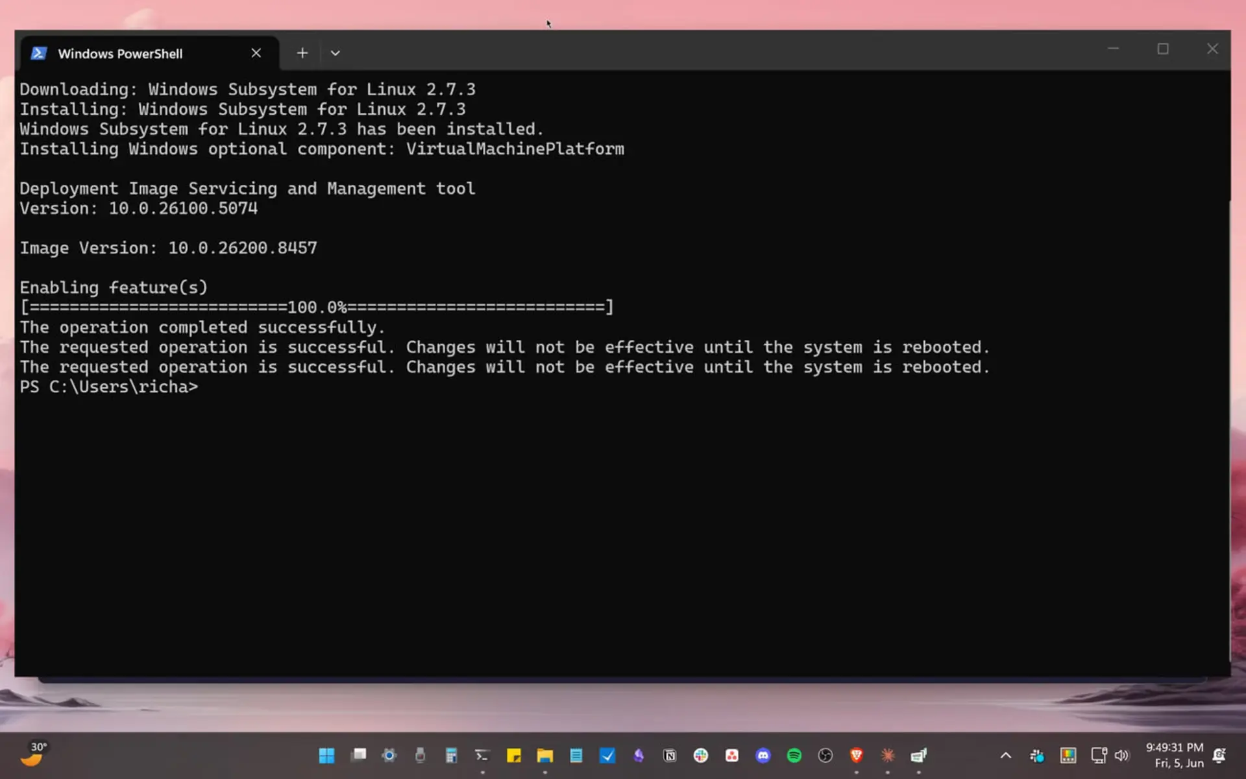Open Obsidian purple crystal icon

[x=639, y=755]
